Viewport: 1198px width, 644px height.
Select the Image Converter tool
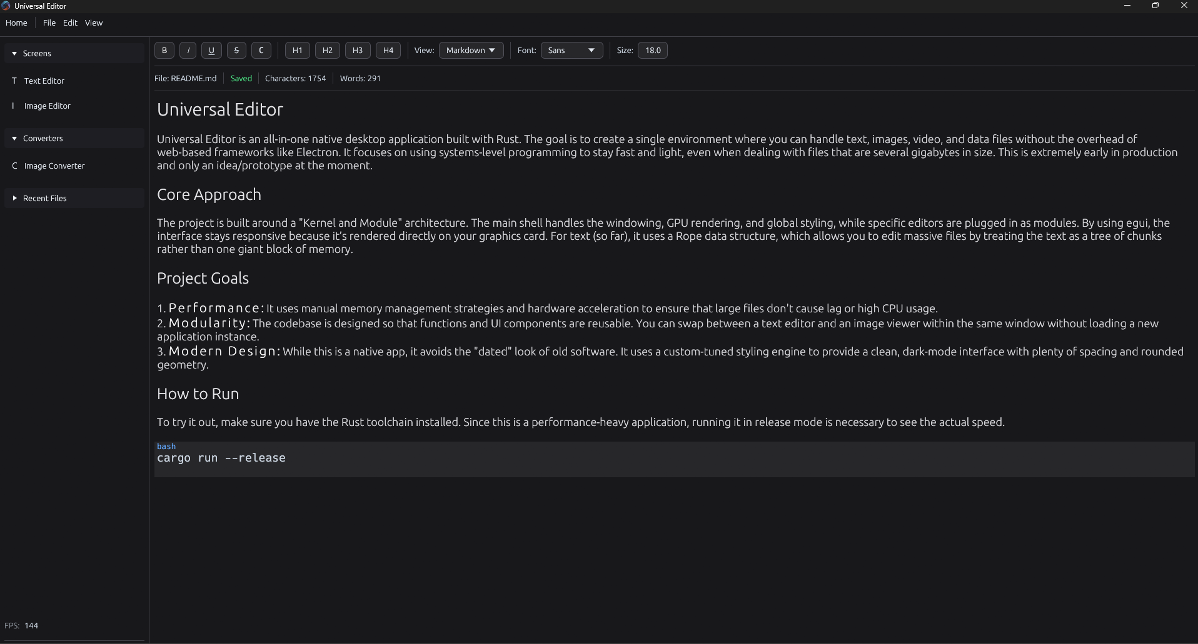[54, 166]
